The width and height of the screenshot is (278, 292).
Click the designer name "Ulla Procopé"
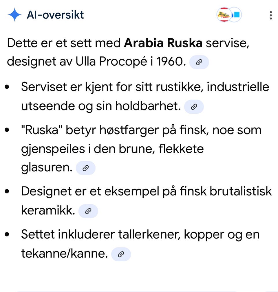click(x=111, y=61)
